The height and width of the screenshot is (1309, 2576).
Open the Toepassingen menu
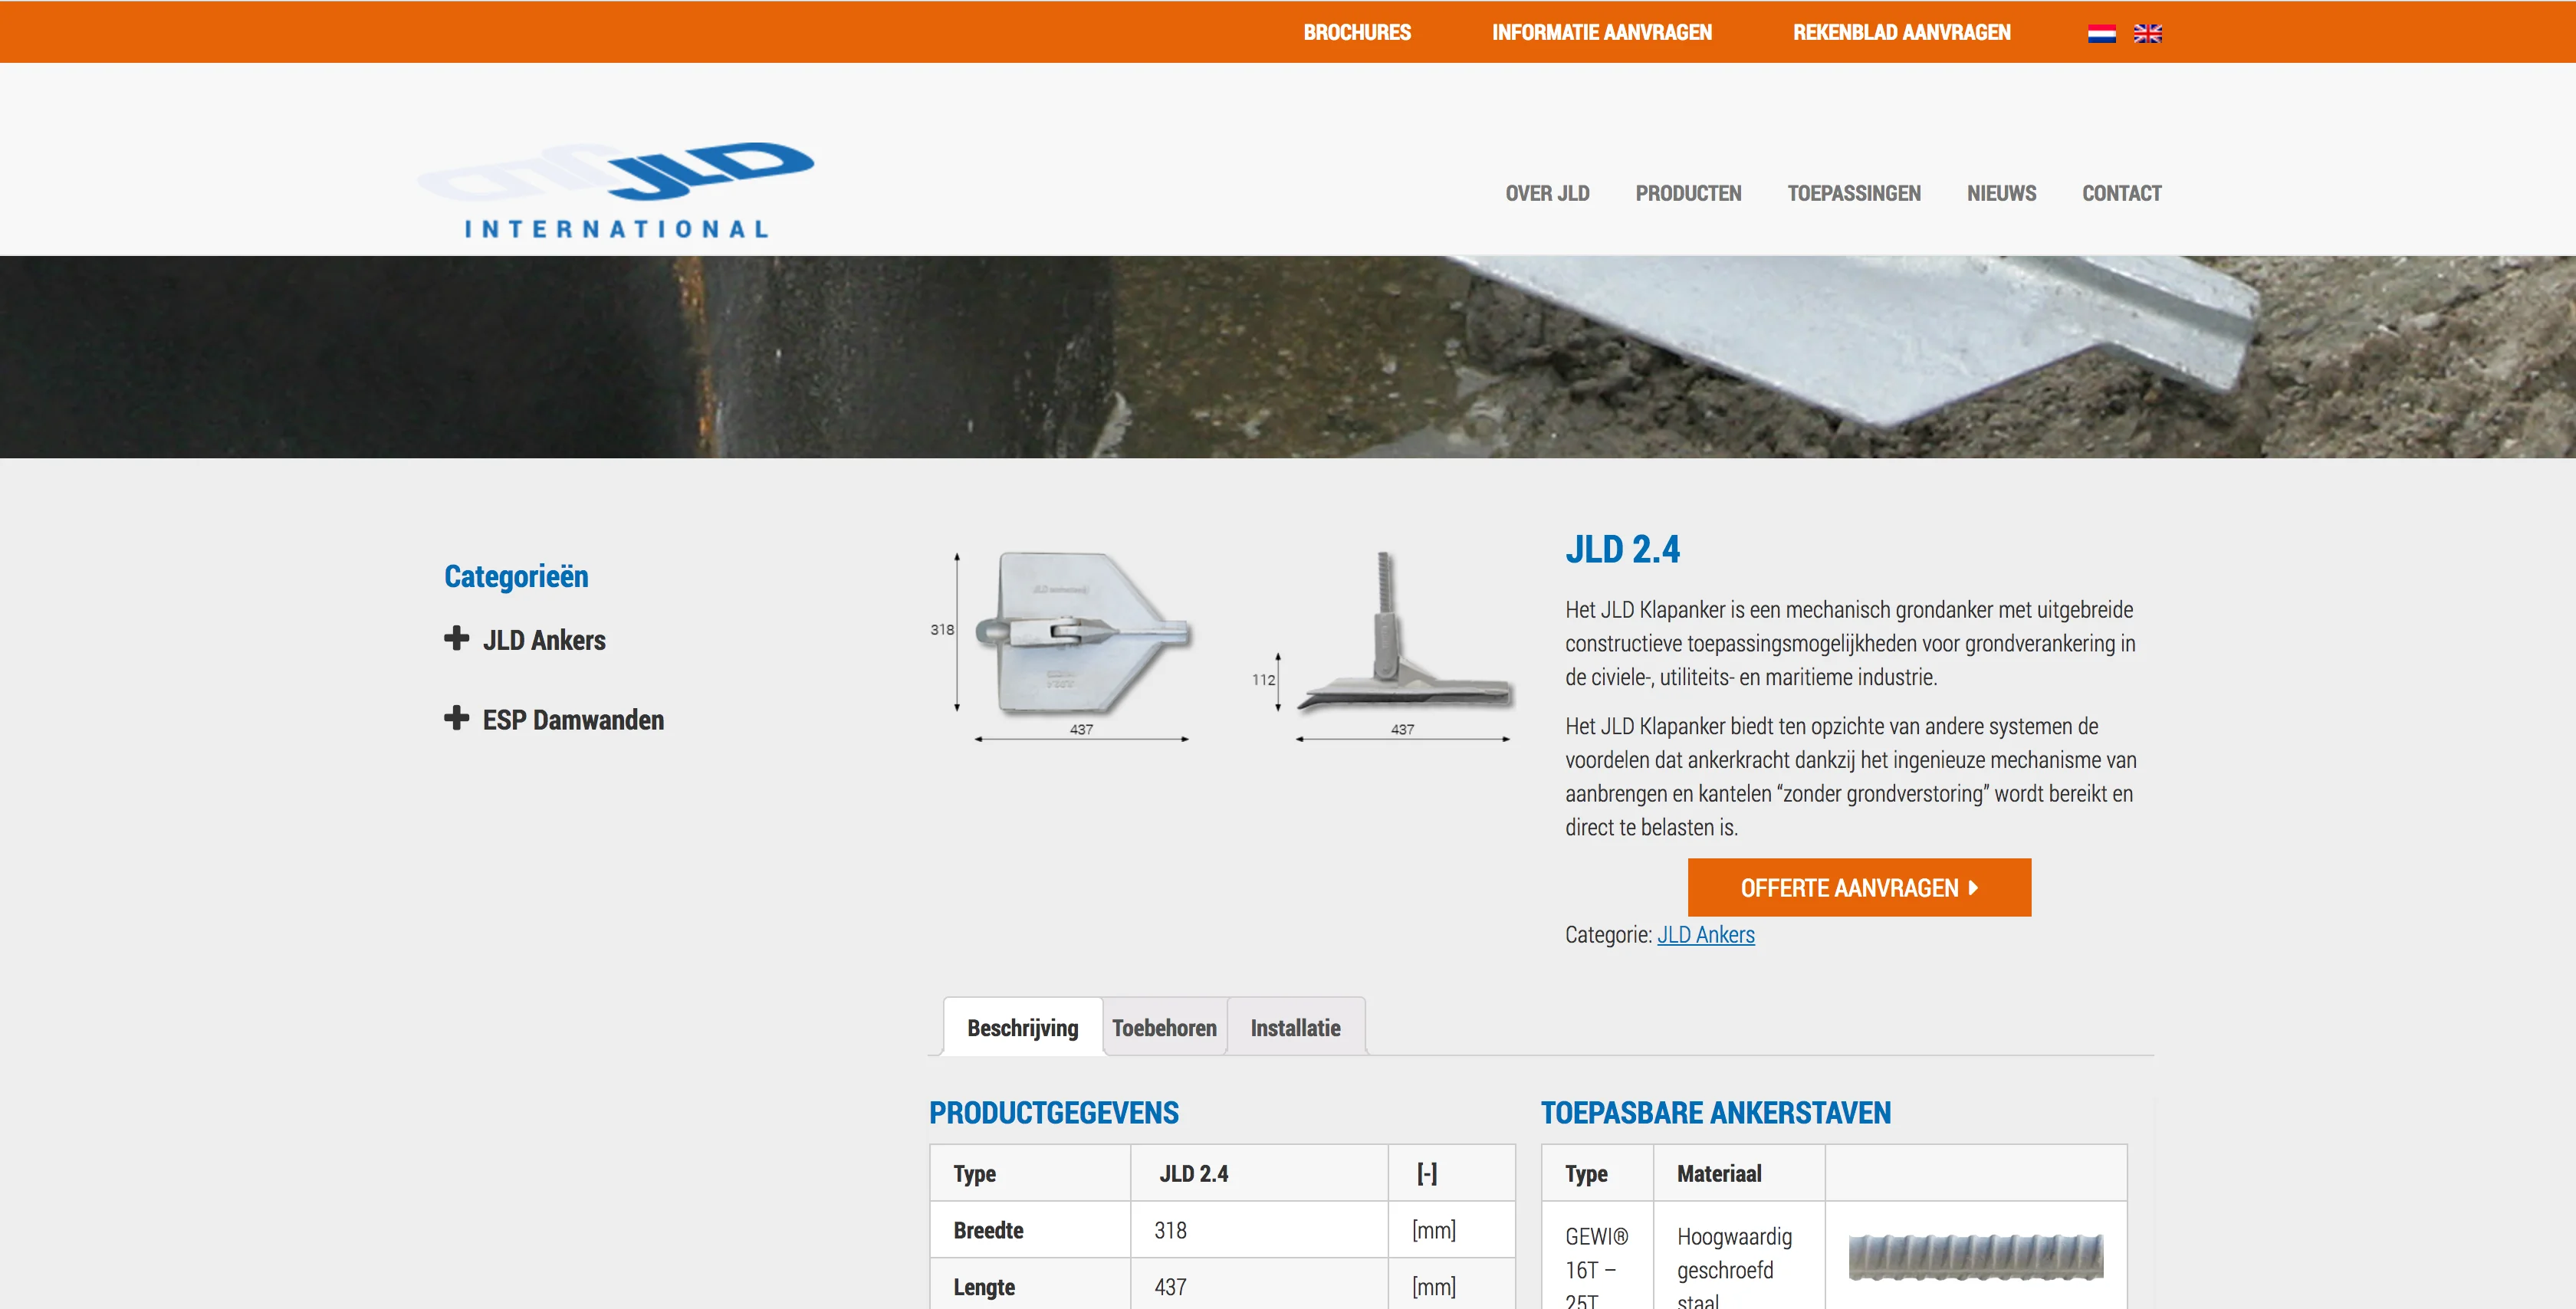tap(1854, 193)
